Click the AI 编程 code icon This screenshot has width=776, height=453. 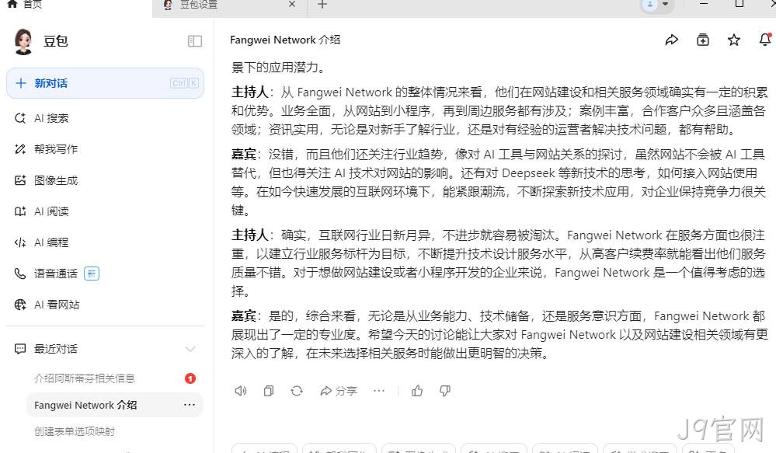pyautogui.click(x=19, y=242)
